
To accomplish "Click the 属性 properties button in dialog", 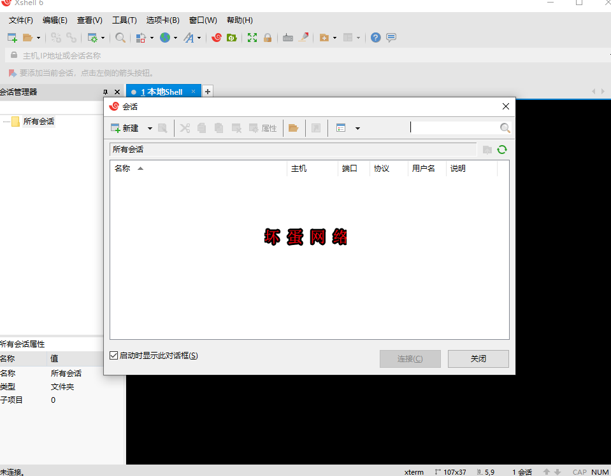I will [263, 128].
